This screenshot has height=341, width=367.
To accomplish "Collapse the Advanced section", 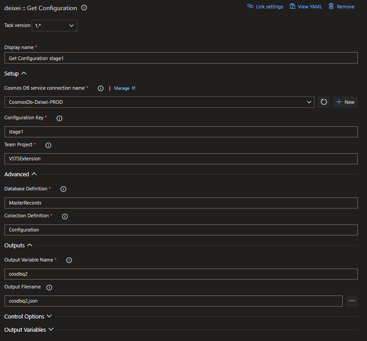I will (20, 174).
